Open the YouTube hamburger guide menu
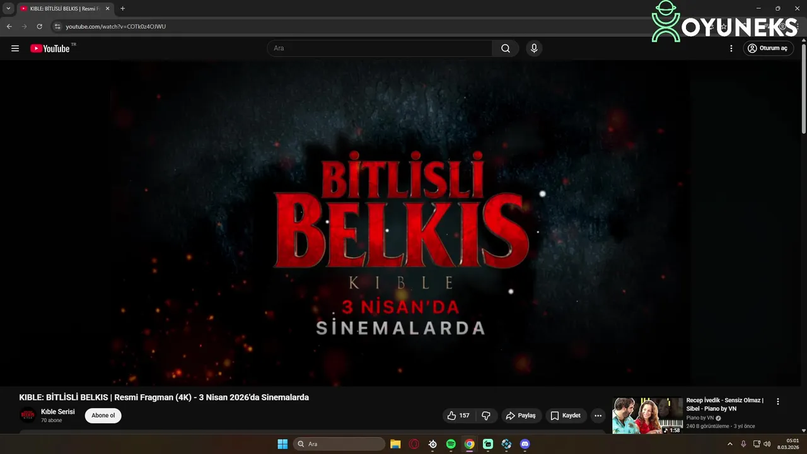Viewport: 807px width, 454px height. [15, 49]
